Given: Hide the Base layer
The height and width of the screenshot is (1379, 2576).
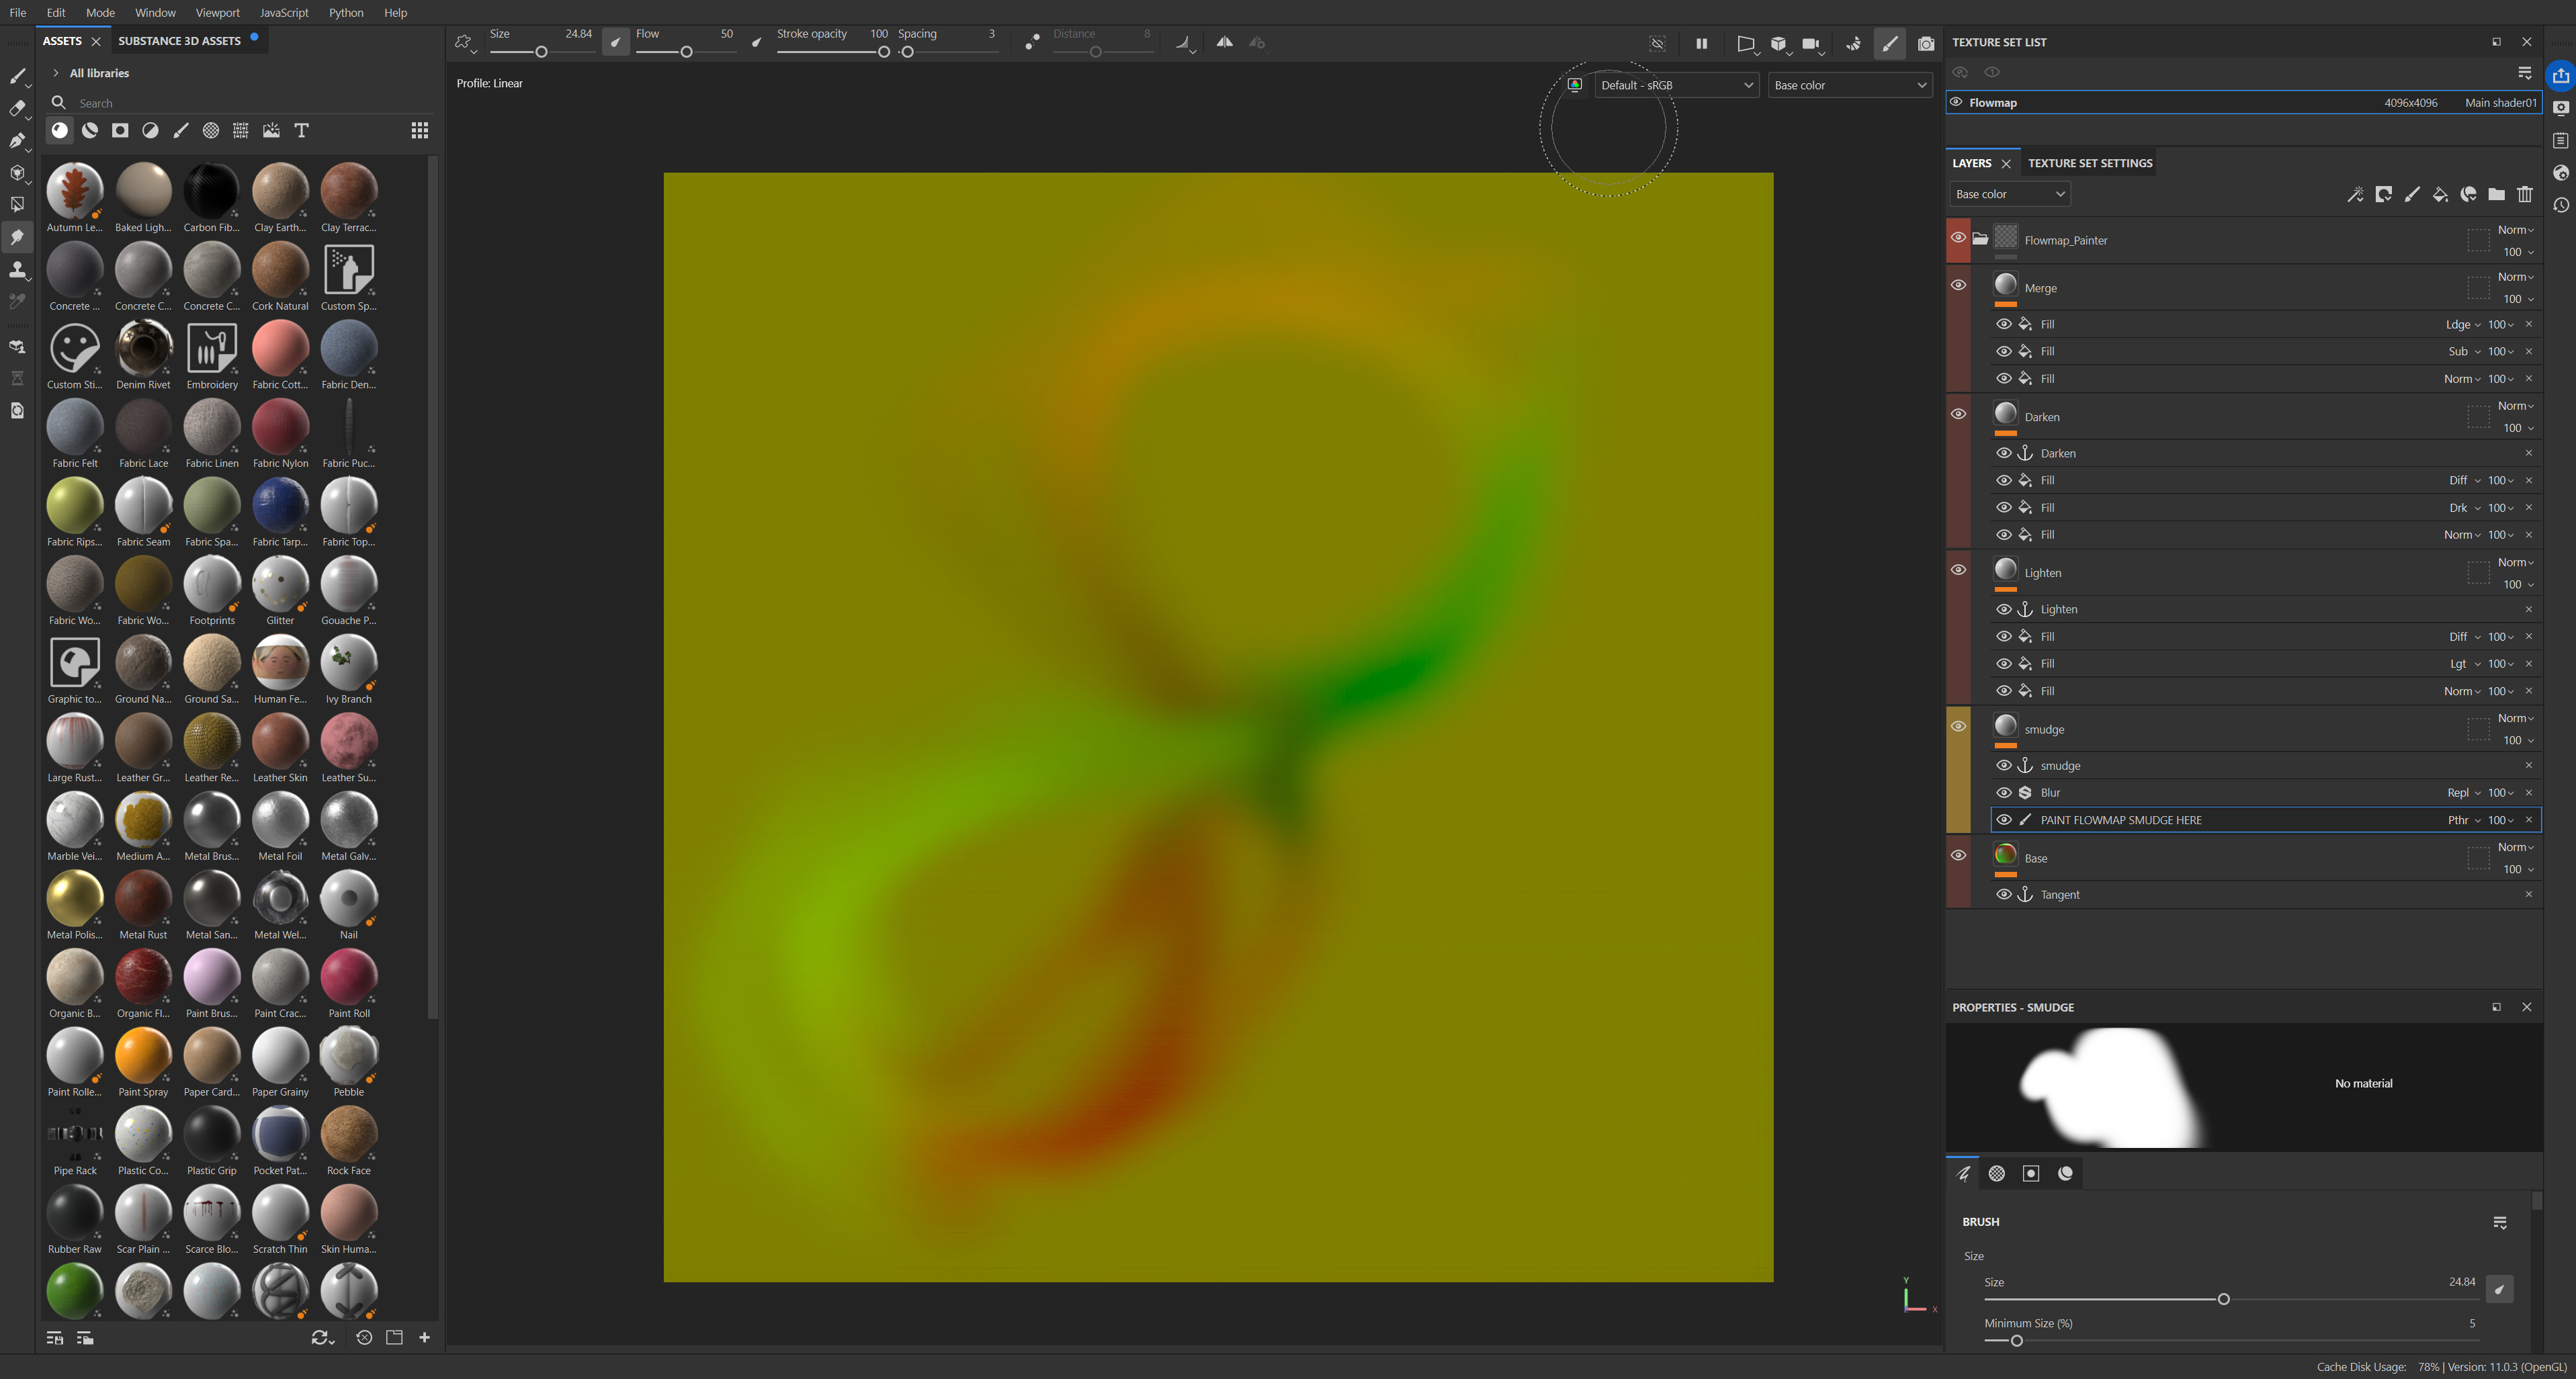Looking at the screenshot, I should click(x=1959, y=855).
